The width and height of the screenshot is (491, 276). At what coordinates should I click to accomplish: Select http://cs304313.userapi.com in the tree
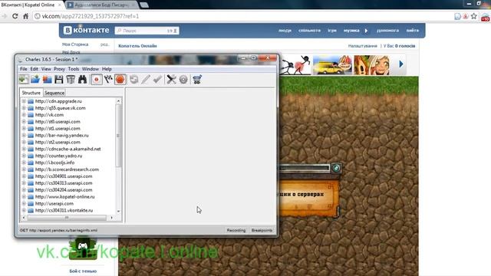64,183
